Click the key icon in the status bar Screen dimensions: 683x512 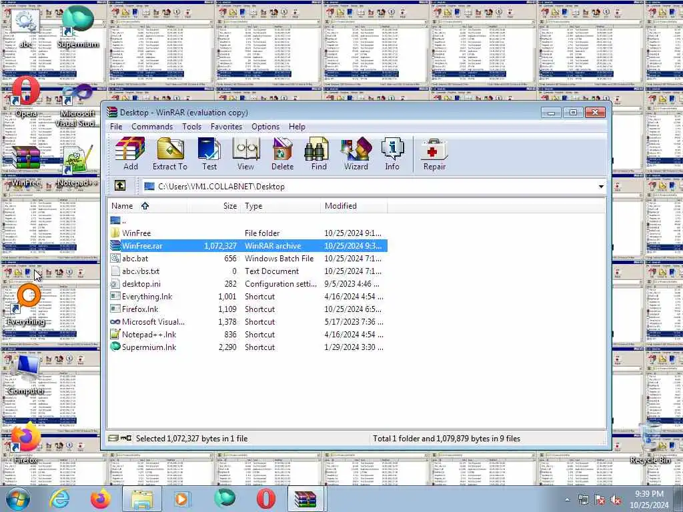pos(126,438)
